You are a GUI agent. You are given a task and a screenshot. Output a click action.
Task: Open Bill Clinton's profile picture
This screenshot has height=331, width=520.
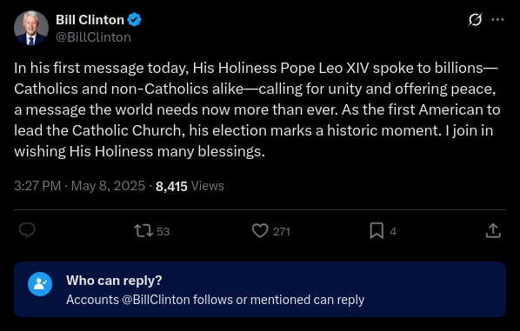[31, 28]
